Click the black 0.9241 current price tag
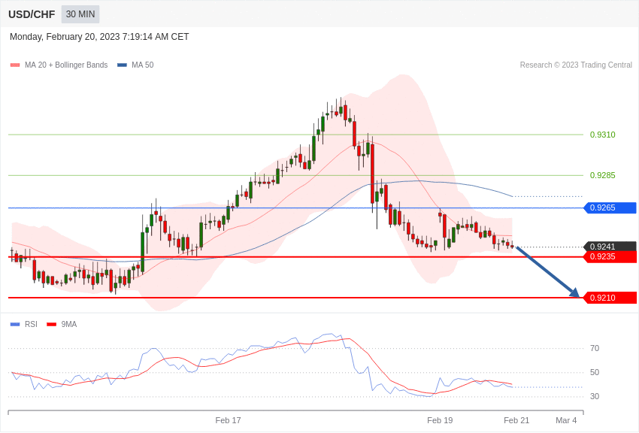The width and height of the screenshot is (639, 433). (x=610, y=247)
